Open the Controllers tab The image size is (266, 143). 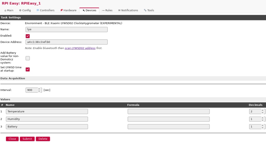tap(45, 10)
